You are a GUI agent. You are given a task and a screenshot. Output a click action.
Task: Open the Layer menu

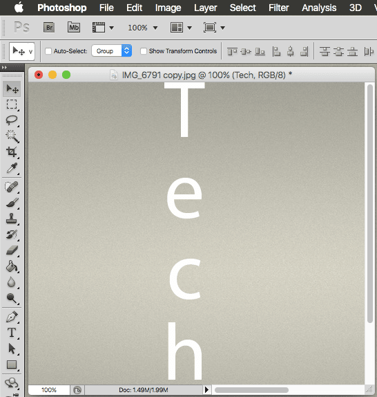[x=206, y=8]
